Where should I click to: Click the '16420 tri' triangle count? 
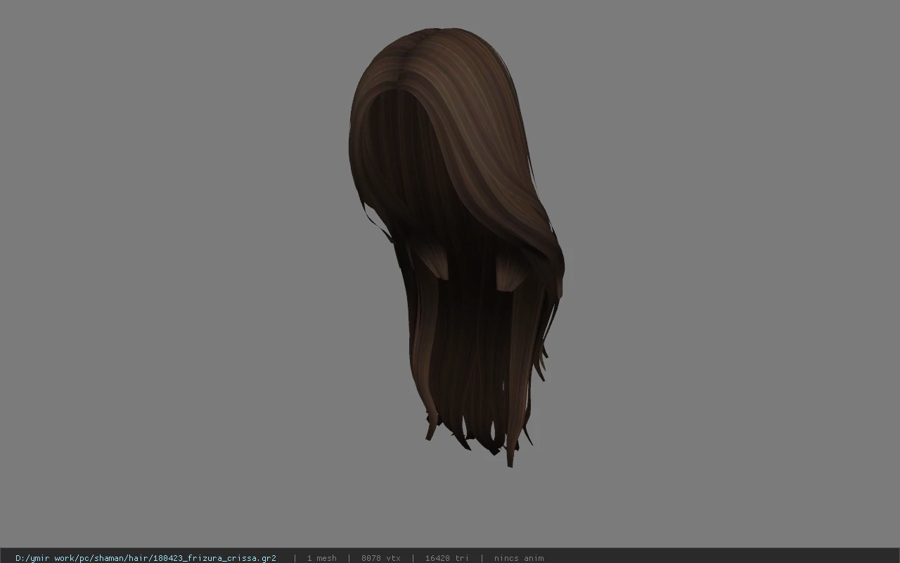tap(446, 558)
